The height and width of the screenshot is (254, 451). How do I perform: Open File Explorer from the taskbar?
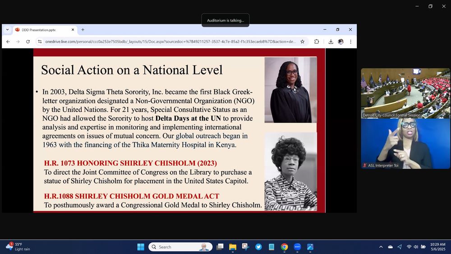(233, 247)
